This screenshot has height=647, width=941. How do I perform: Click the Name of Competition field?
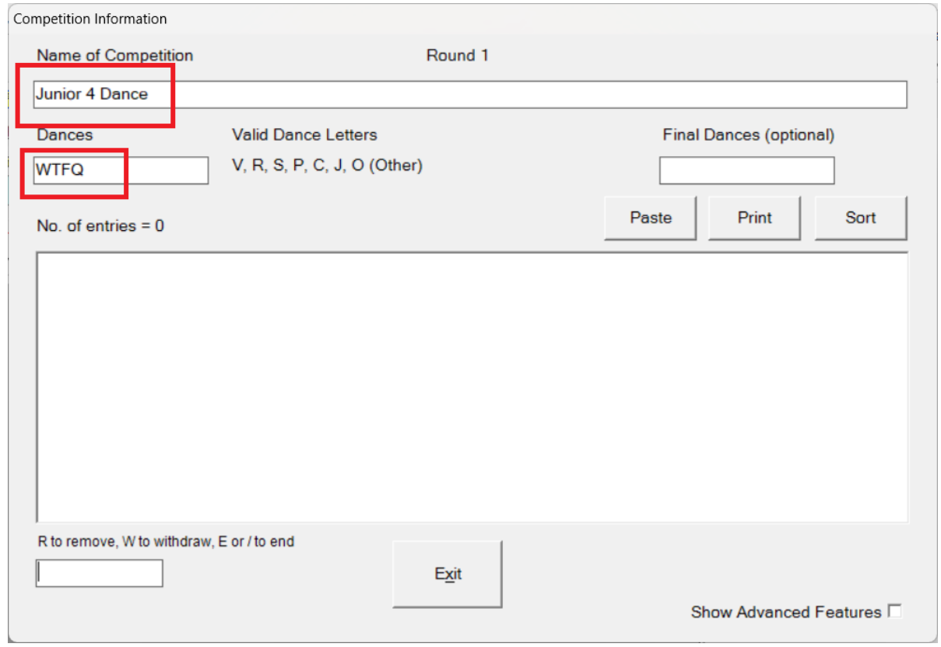click(470, 95)
